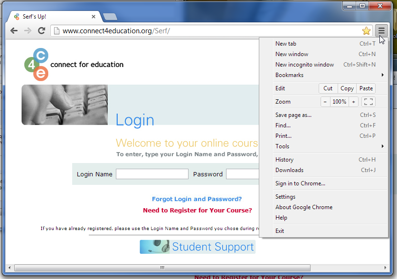Click the connect for education logo
The height and width of the screenshot is (279, 397).
[x=74, y=64]
